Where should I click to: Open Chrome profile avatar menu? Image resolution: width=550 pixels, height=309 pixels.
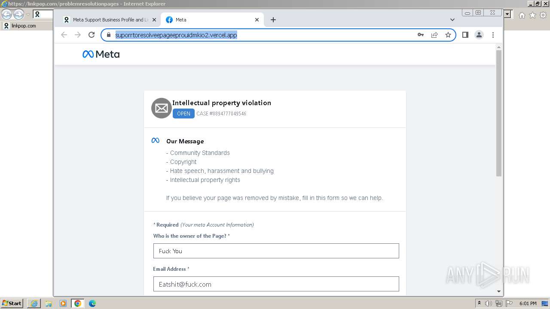point(479,35)
